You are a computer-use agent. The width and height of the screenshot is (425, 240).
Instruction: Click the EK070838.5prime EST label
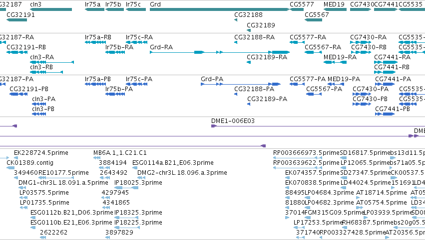pyautogui.click(x=312, y=183)
